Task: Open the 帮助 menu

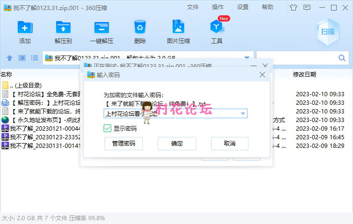Action: 268,7
